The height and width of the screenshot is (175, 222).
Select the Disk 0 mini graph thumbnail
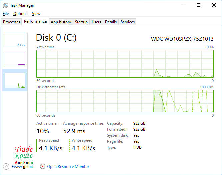(15, 80)
